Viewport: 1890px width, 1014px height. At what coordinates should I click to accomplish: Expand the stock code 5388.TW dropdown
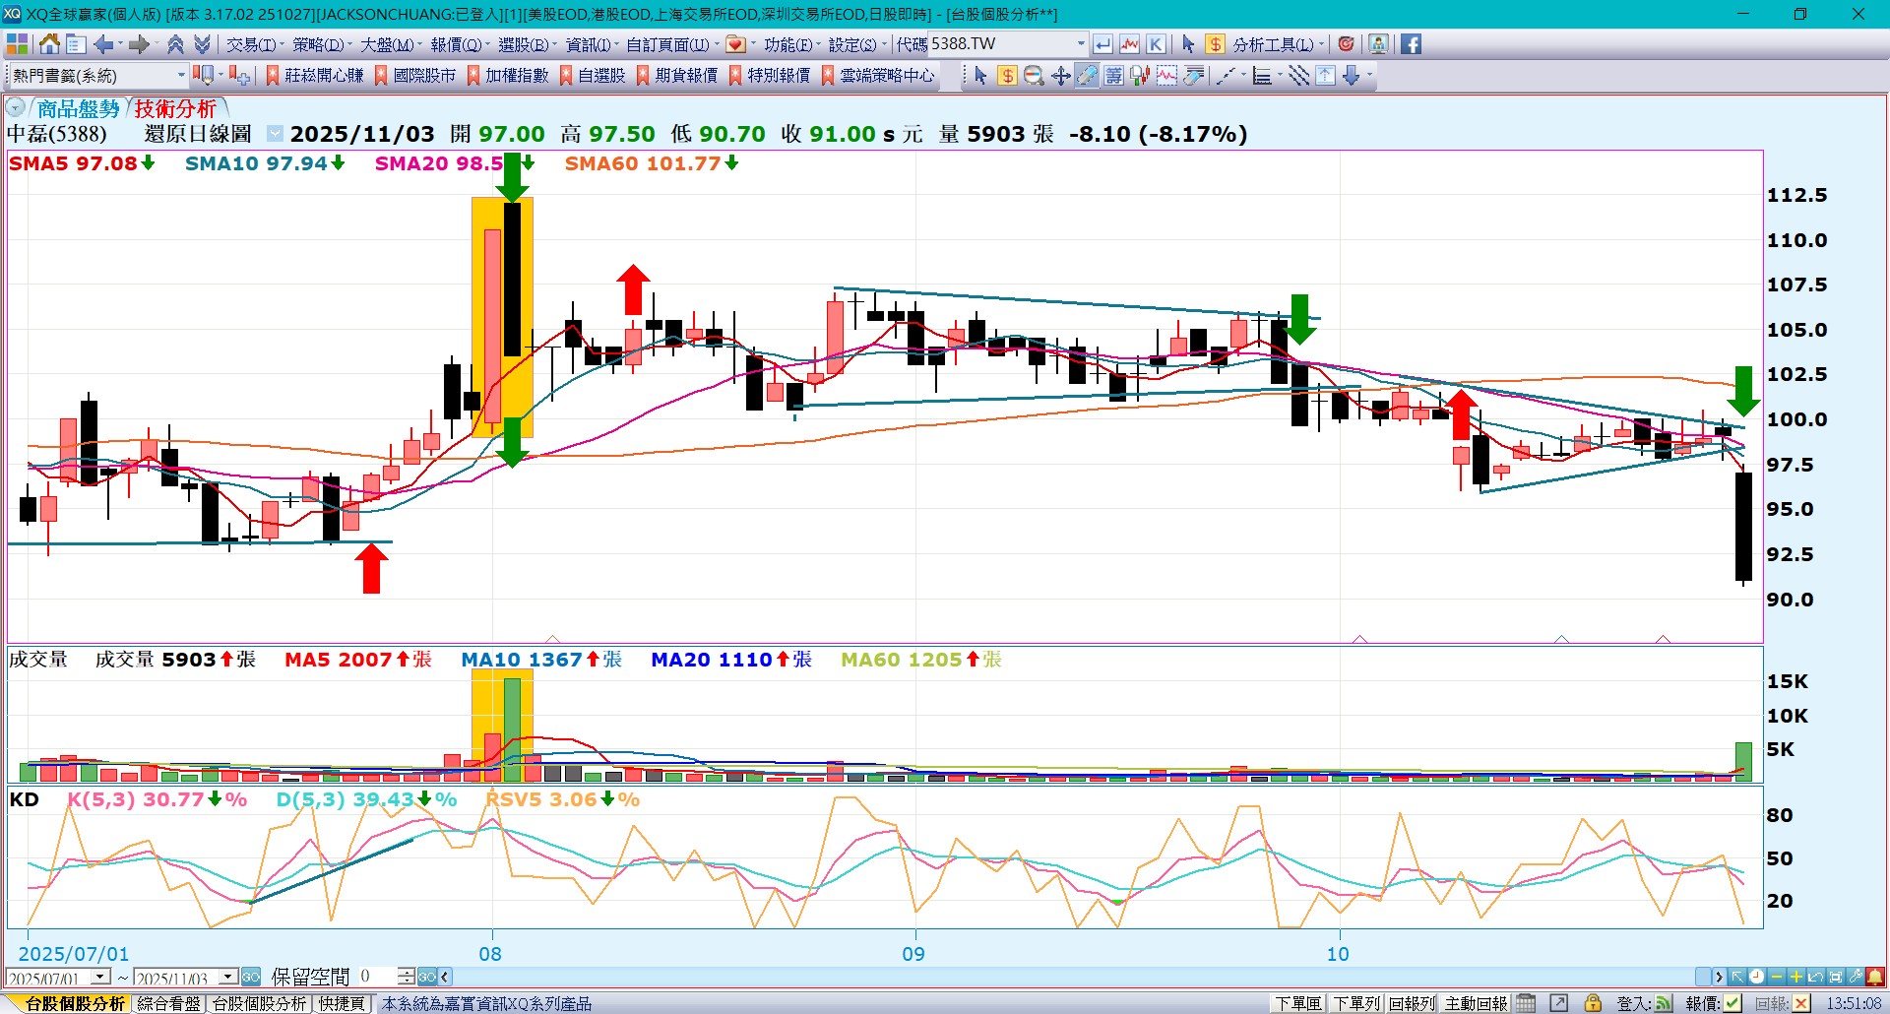click(1081, 44)
